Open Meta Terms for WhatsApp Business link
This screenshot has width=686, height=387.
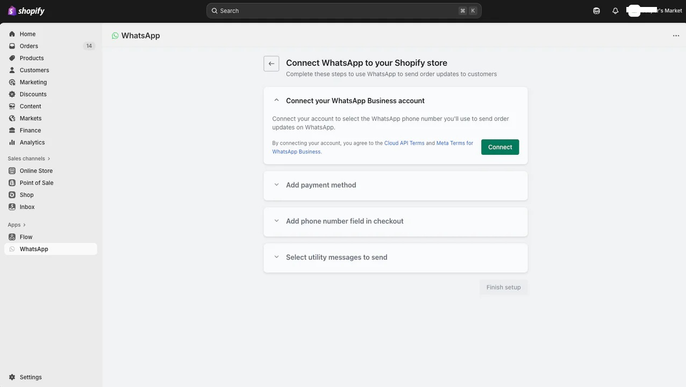point(373,147)
